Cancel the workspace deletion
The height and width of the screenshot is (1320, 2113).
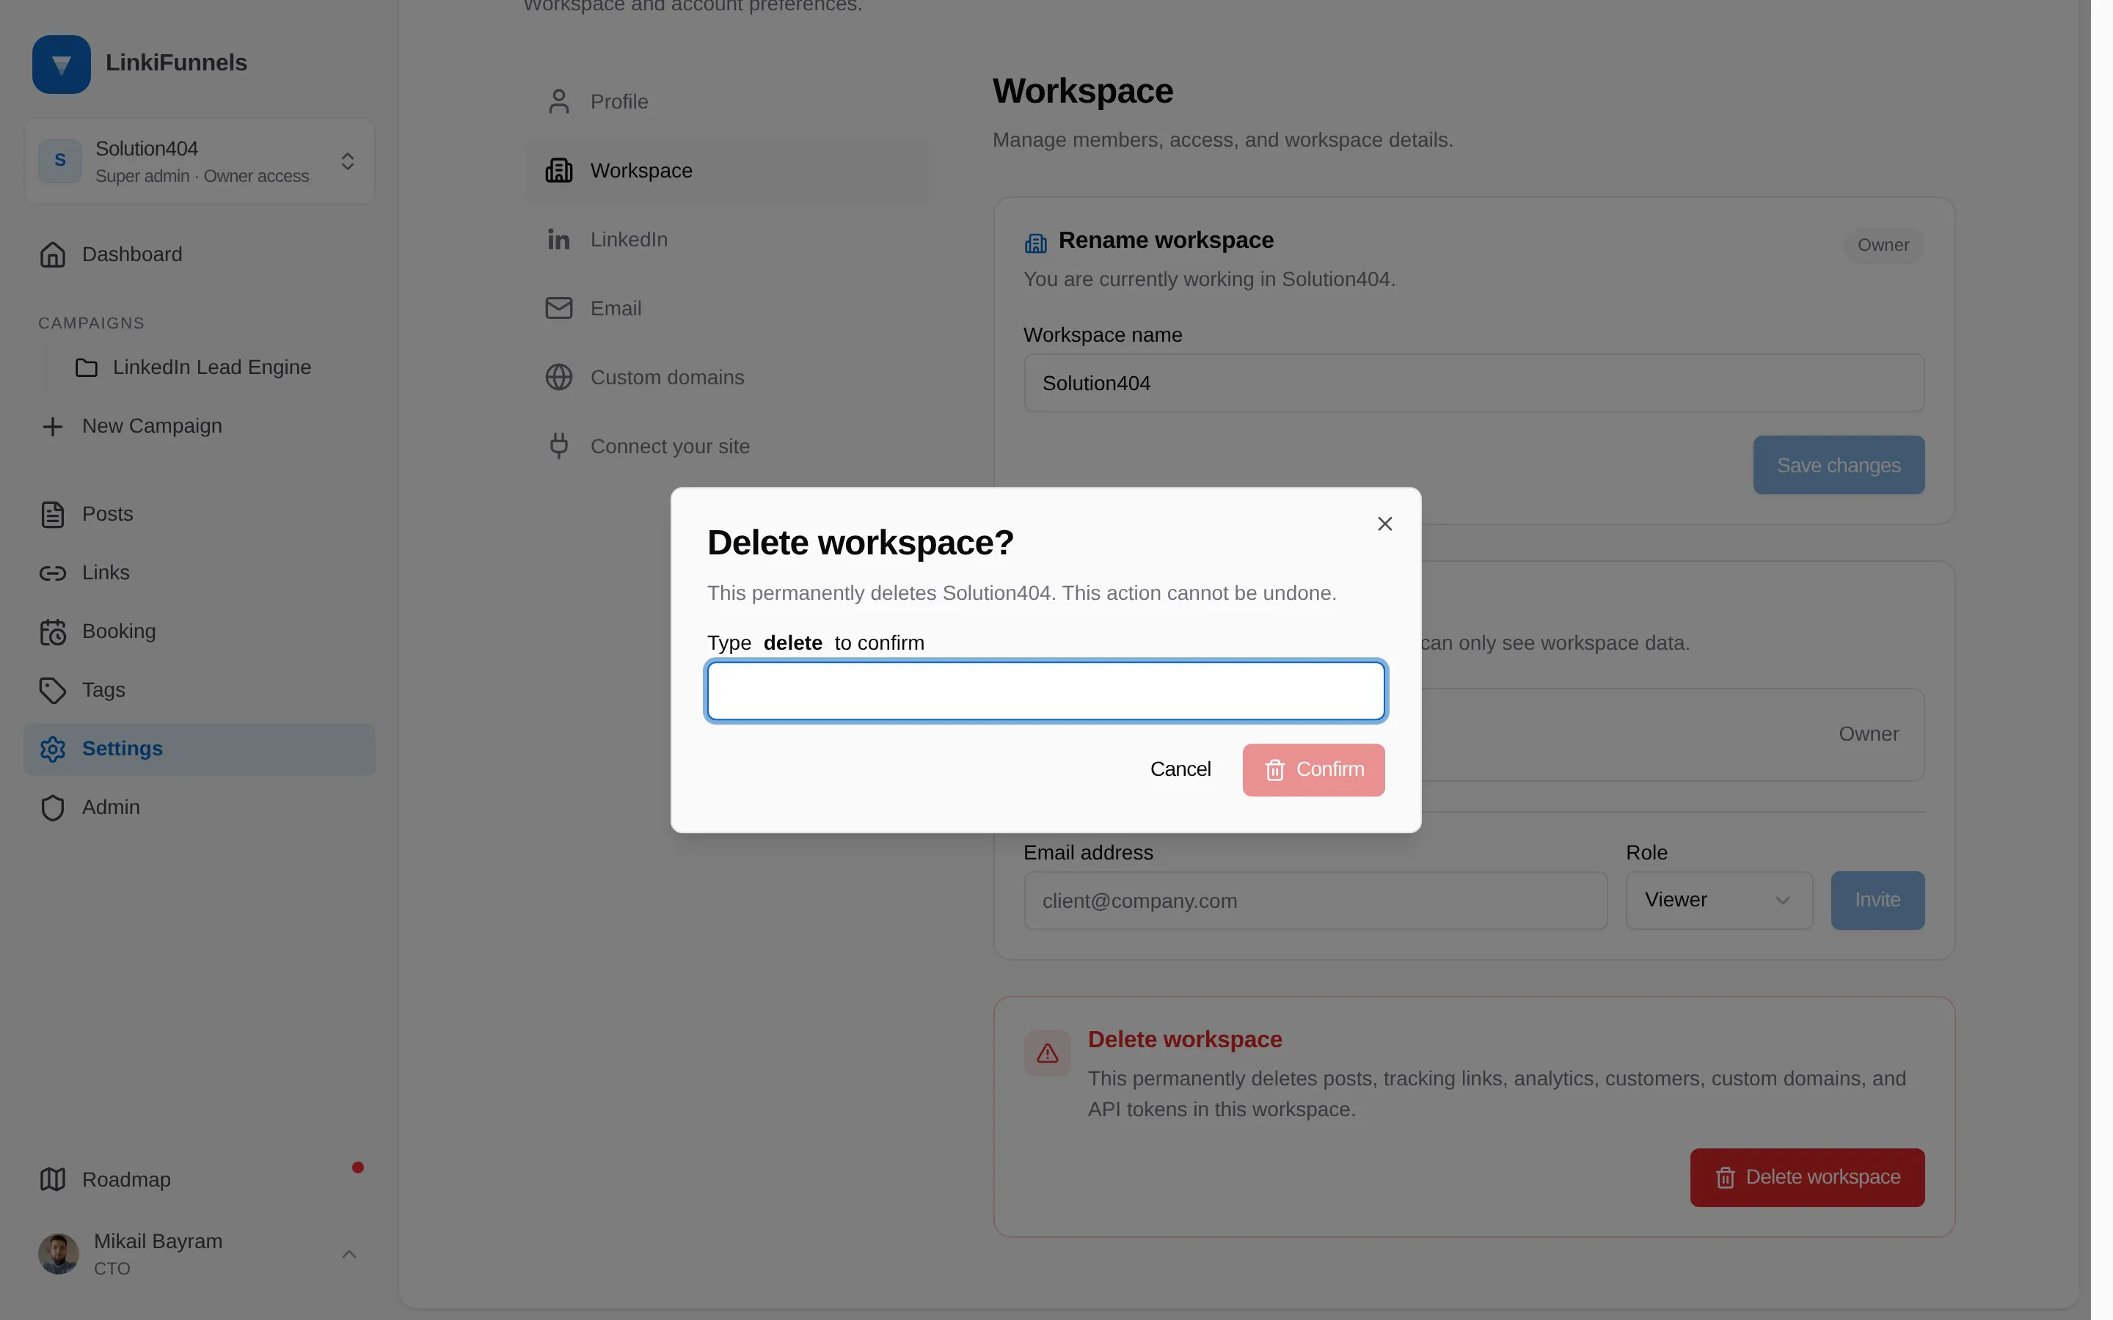[x=1180, y=769]
